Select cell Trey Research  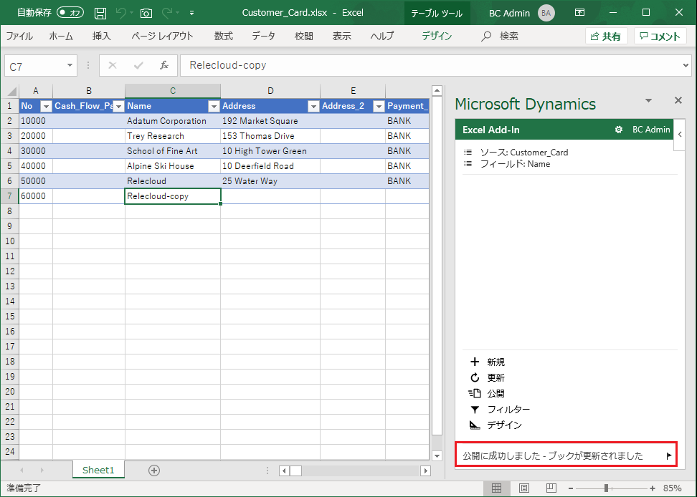[173, 136]
